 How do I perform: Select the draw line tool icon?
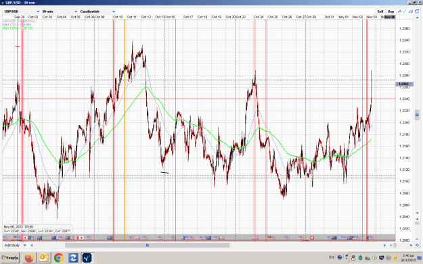405,11
